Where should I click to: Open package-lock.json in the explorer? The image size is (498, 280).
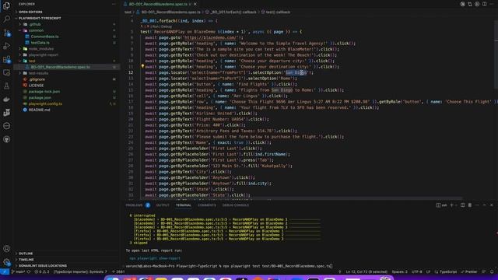click(44, 92)
